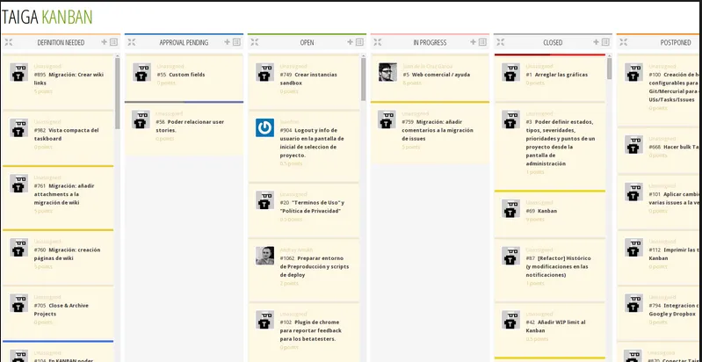The height and width of the screenshot is (362, 702).
Task: Click user photo on card #1062 Preparar entorno
Action: (x=264, y=256)
